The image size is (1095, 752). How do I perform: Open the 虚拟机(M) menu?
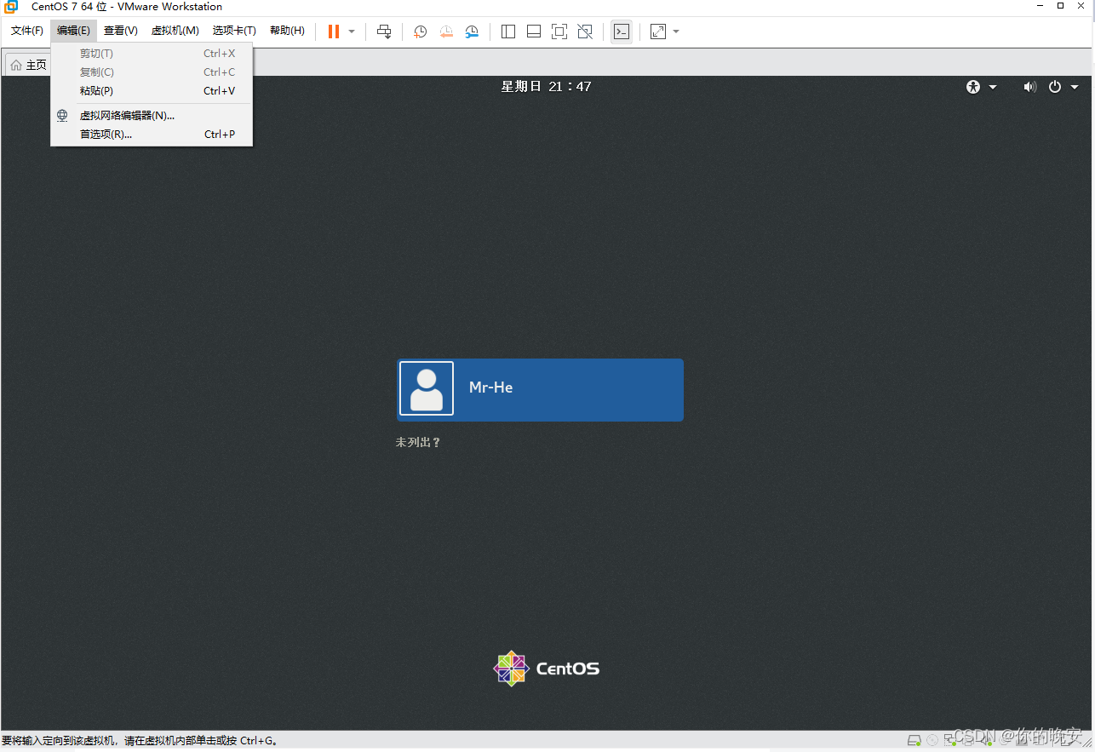[x=175, y=31]
